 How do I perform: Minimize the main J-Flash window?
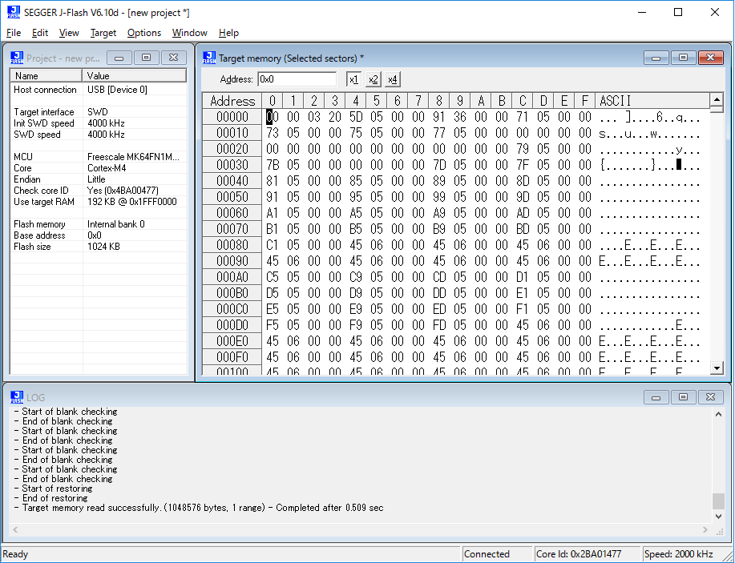[x=642, y=12]
